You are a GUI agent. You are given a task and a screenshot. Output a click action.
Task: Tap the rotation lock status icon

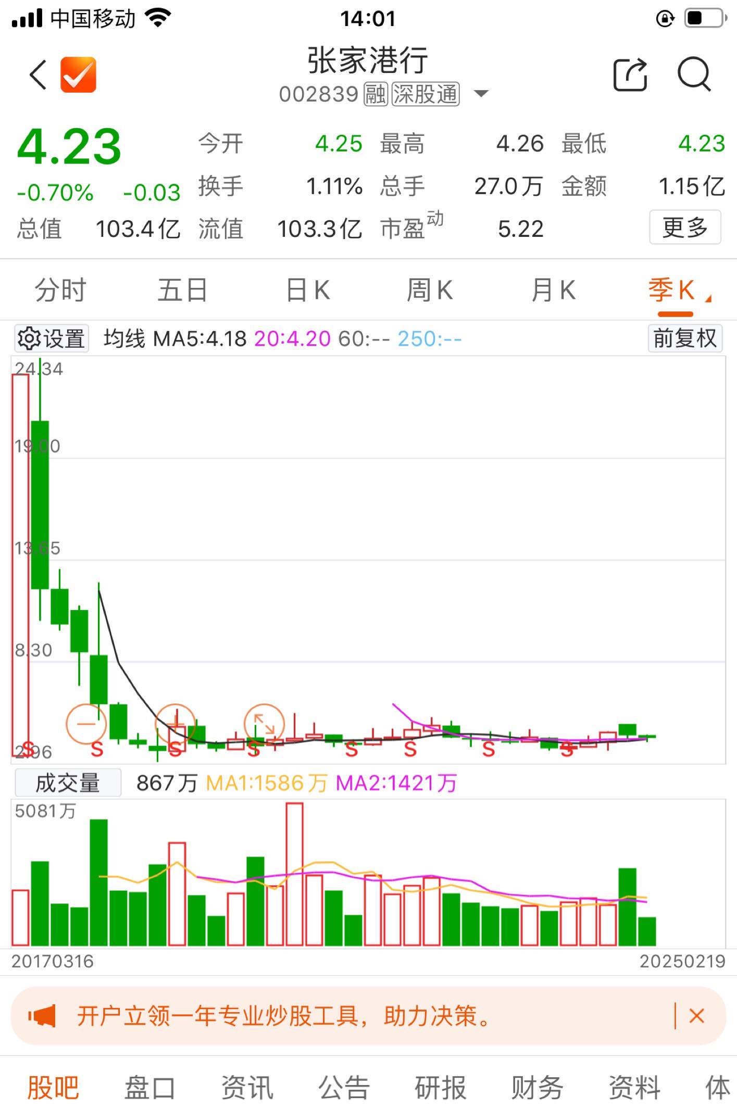click(665, 19)
